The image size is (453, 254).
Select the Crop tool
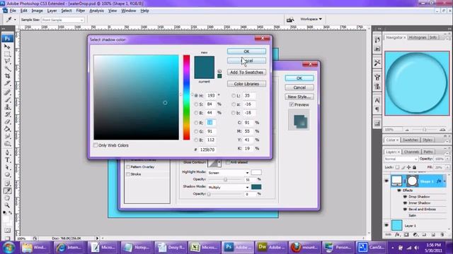click(7, 76)
